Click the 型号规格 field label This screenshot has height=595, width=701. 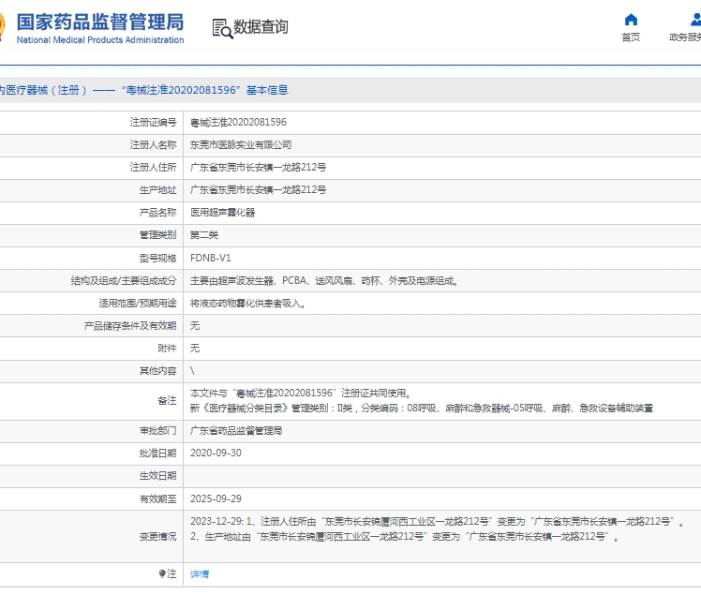(x=157, y=258)
